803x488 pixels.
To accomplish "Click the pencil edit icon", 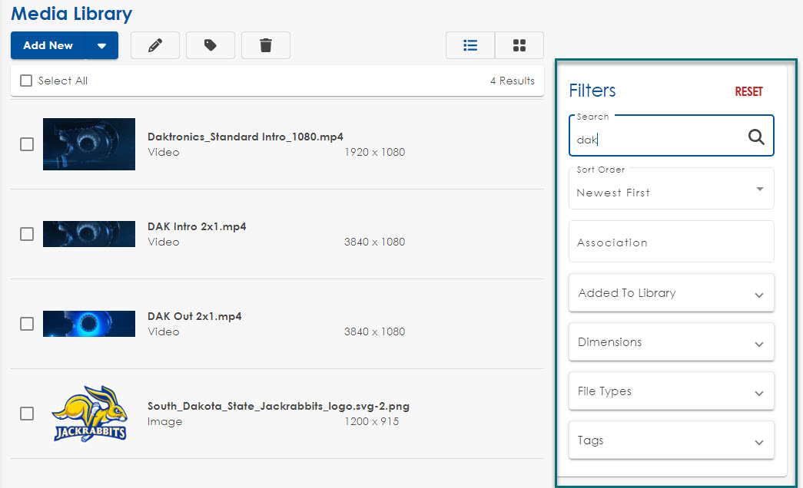I will [155, 45].
